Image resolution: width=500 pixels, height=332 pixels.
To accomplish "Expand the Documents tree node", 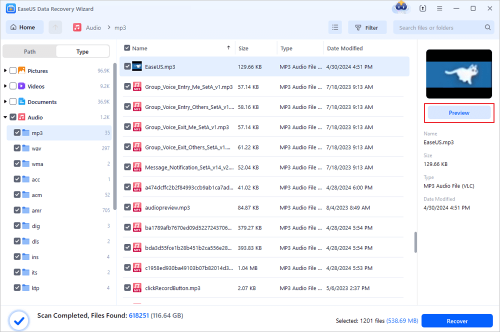I will (x=5, y=102).
